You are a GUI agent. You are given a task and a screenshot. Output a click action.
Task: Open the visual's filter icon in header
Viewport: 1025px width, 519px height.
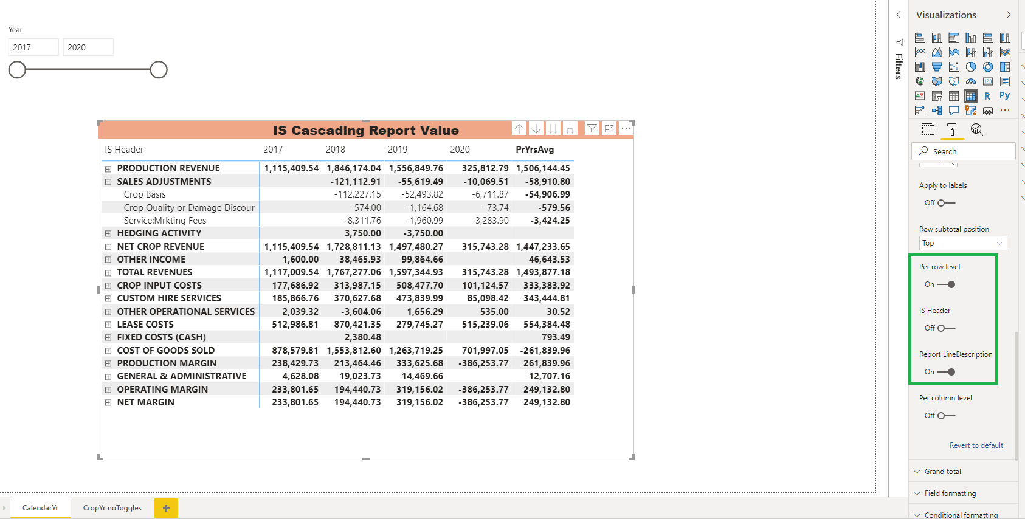click(592, 128)
